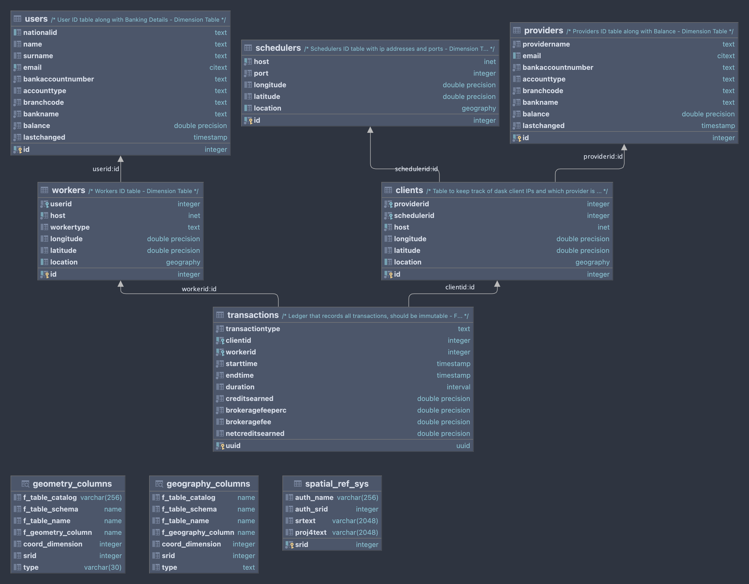Select the port column in schedulers

[x=261, y=73]
